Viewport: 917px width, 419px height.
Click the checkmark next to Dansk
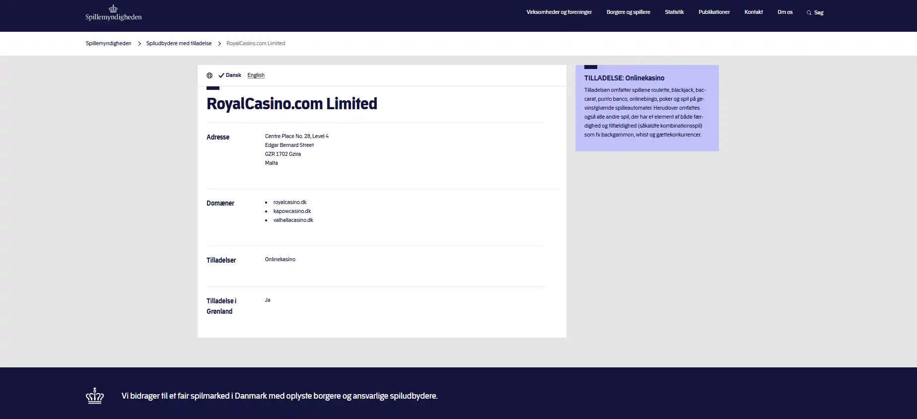click(221, 75)
